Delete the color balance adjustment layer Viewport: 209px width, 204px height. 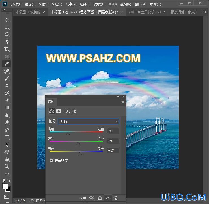click(116, 198)
